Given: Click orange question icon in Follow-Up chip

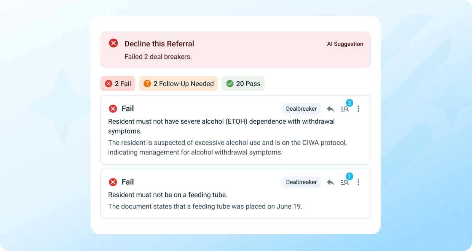Looking at the screenshot, I should coord(147,84).
